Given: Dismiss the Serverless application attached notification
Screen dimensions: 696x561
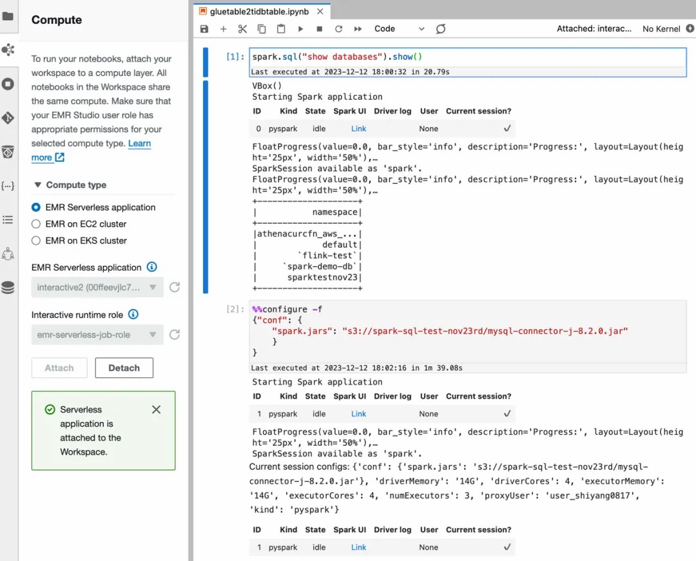Looking at the screenshot, I should tap(156, 410).
